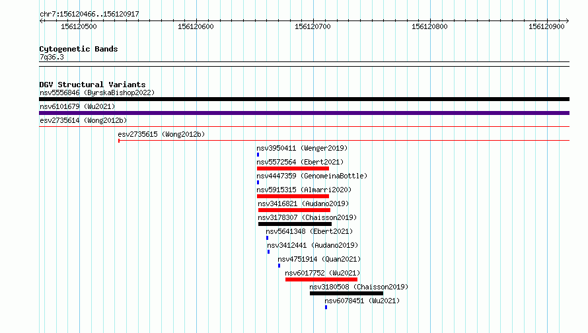Image resolution: width=588 pixels, height=333 pixels.
Task: Select the thin red esv2735615 variant line
Action: (x=344, y=141)
